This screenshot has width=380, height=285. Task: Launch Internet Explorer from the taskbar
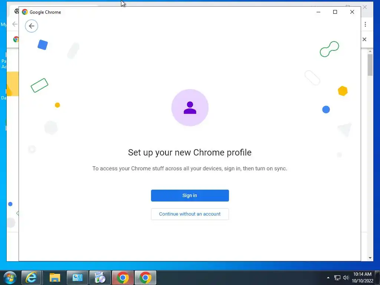click(32, 278)
